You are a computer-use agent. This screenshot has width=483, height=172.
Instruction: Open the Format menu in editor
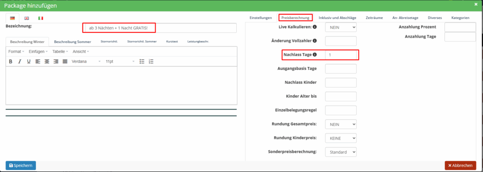point(16,51)
